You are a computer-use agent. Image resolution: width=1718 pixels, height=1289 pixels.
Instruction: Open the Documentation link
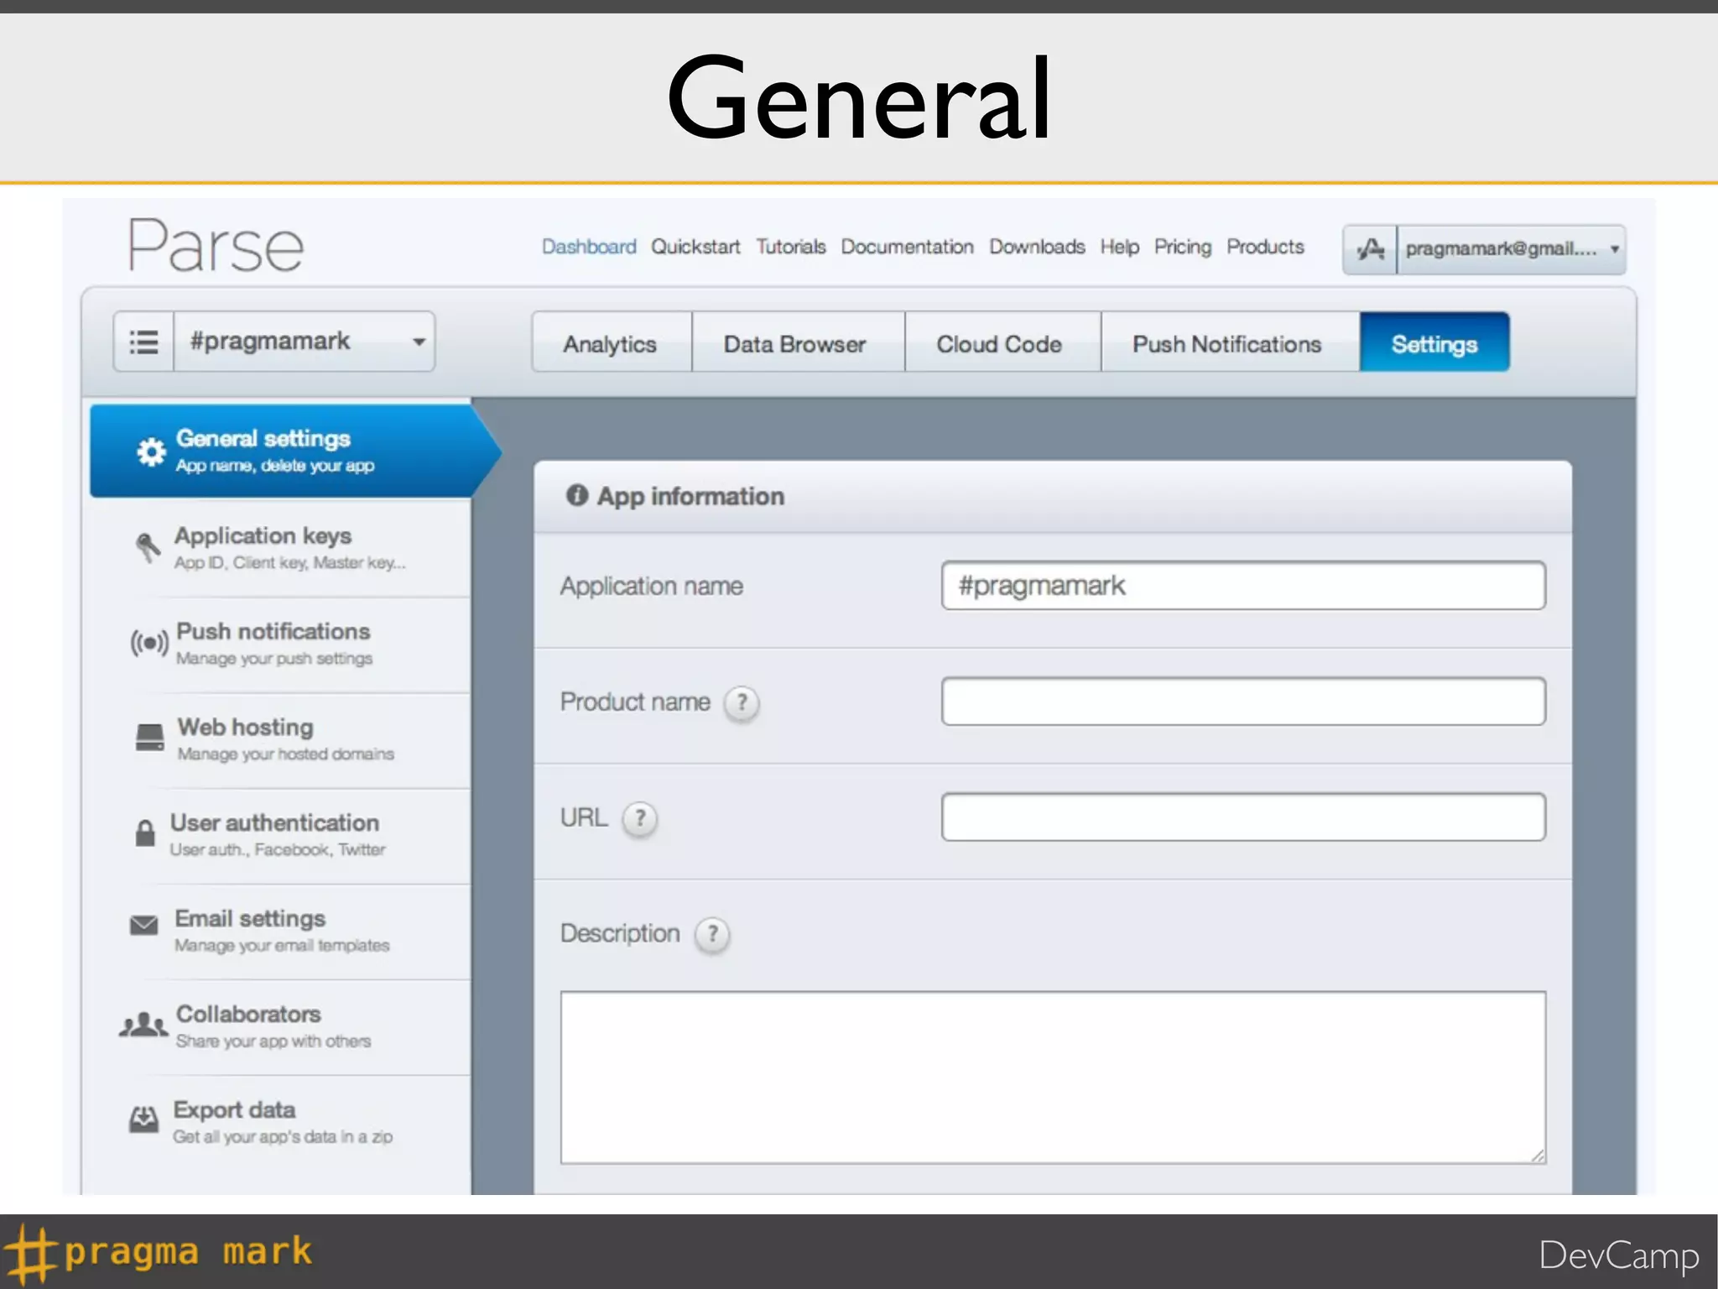point(908,247)
